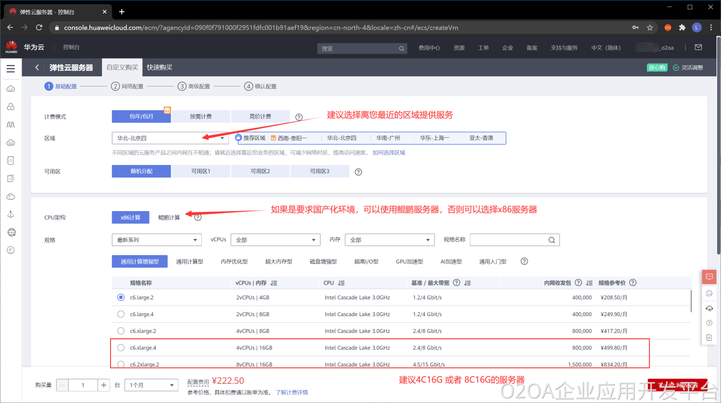Image resolution: width=721 pixels, height=403 pixels.
Task: Click the customer service headset floating icon
Action: click(709, 308)
